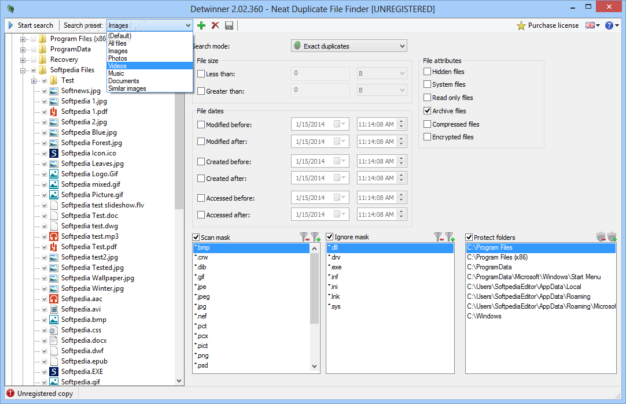Select Music in the preset list
626x404 pixels.
150,73
